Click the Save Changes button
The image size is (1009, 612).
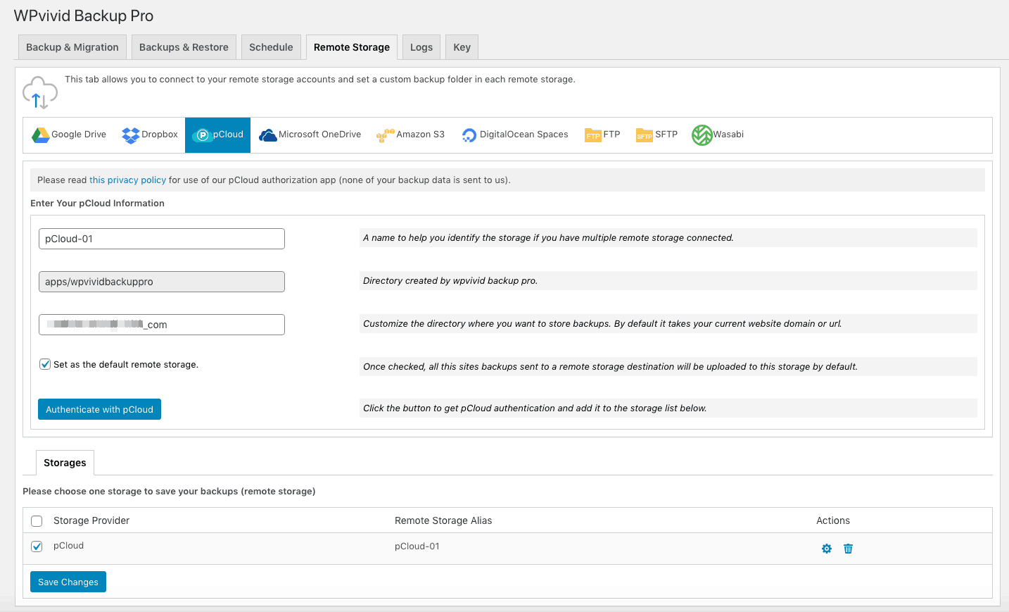click(x=68, y=582)
